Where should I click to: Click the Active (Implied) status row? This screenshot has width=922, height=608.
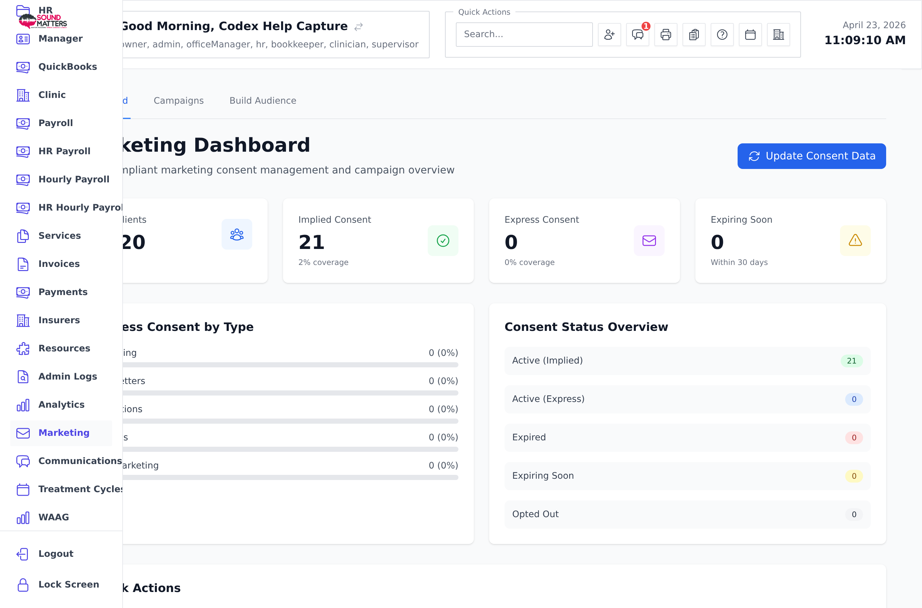pyautogui.click(x=687, y=361)
